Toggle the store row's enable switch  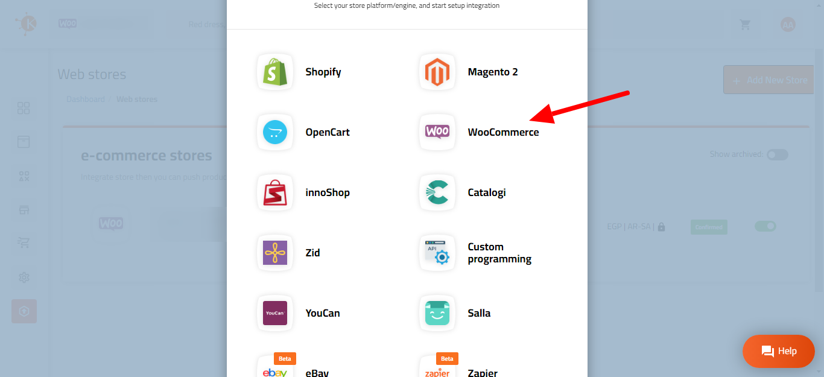pyautogui.click(x=765, y=226)
